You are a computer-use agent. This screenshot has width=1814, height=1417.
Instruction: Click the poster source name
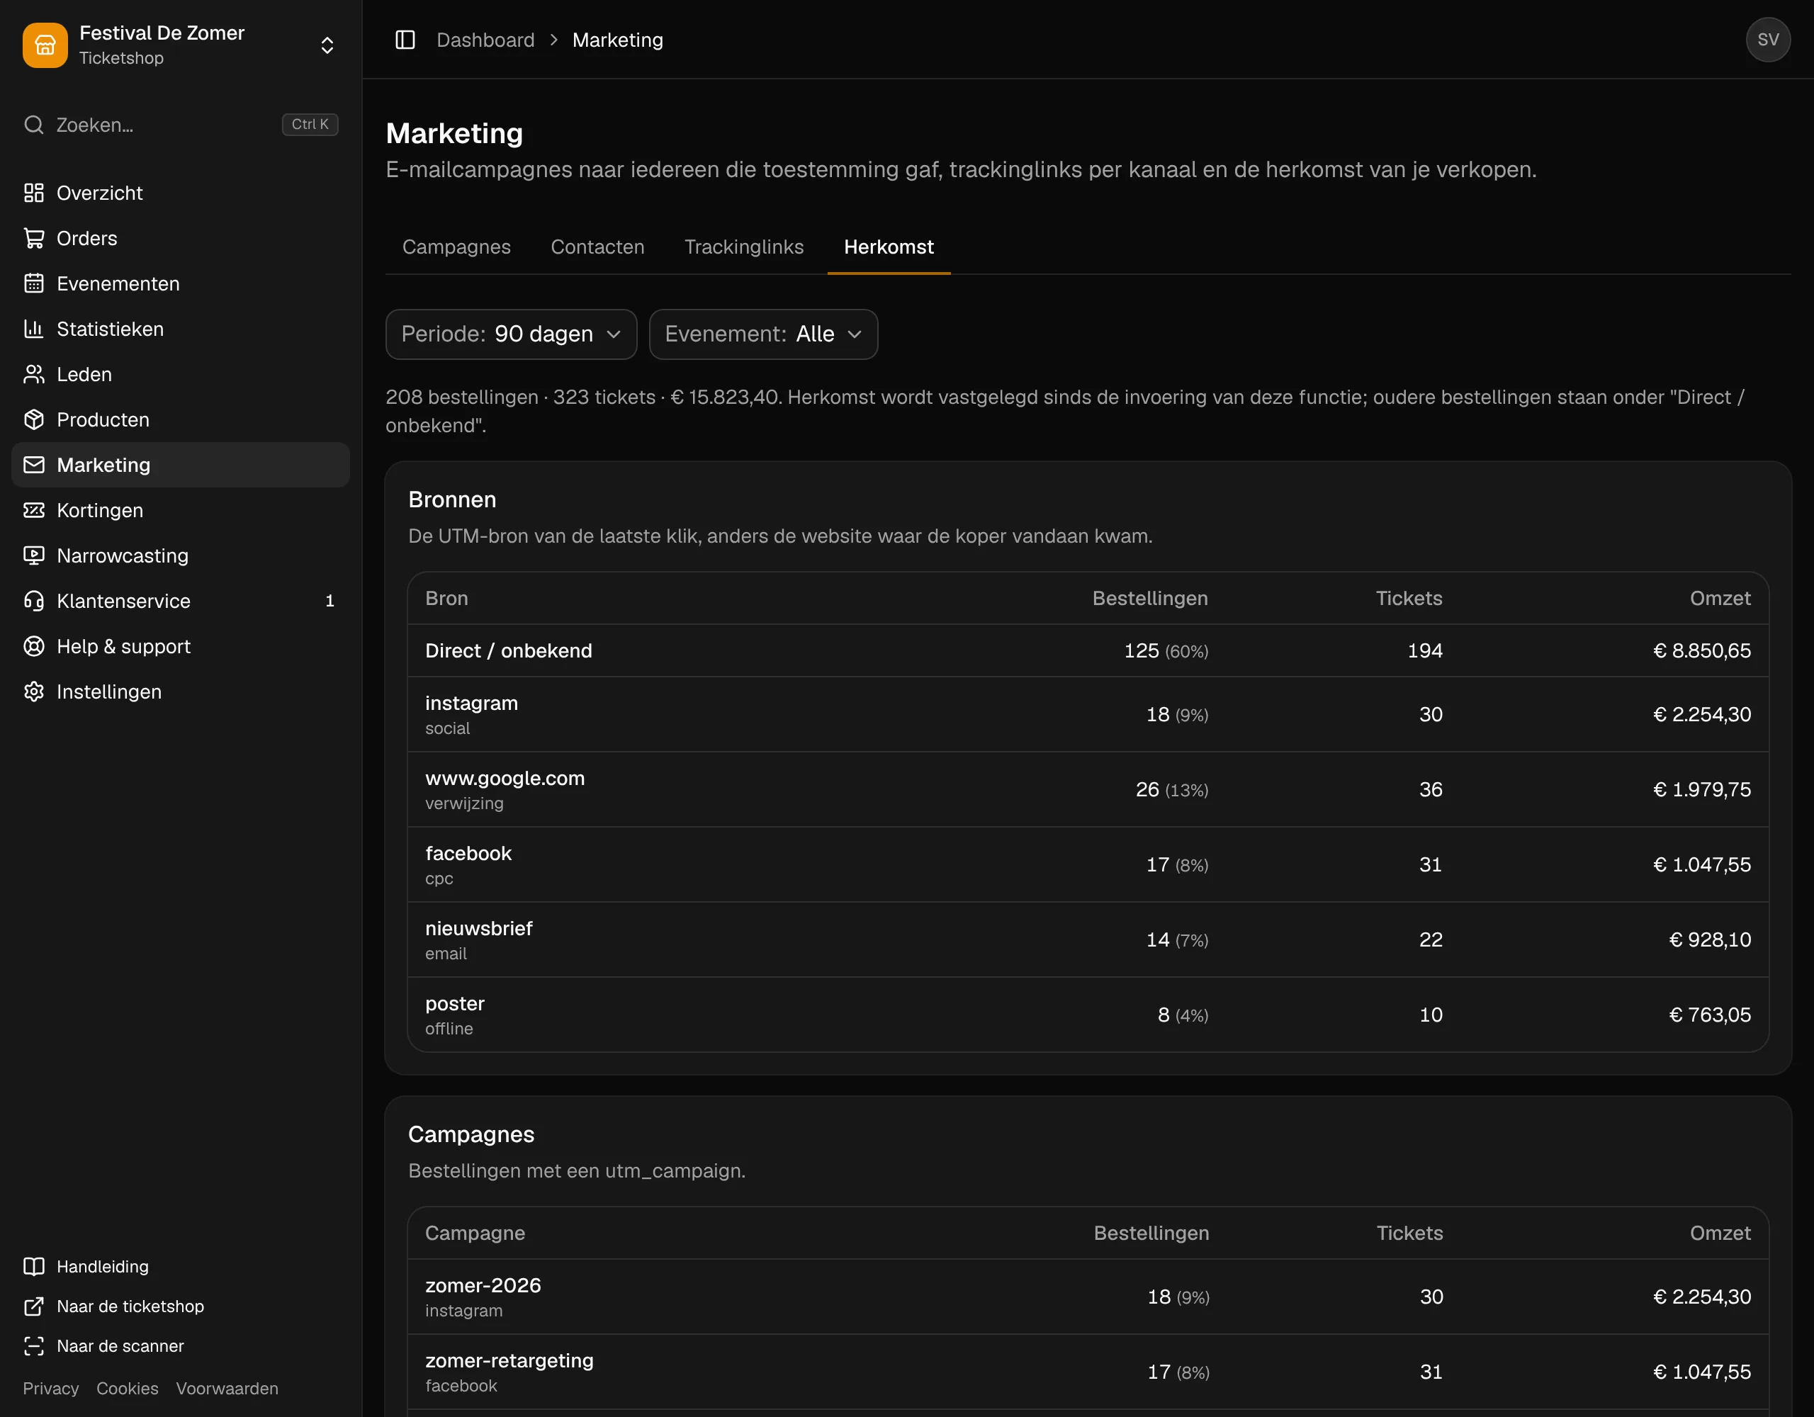pyautogui.click(x=455, y=1003)
